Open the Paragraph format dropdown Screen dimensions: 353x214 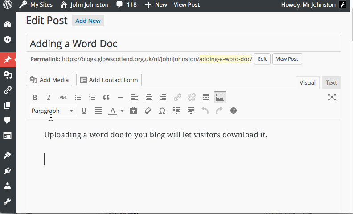(52, 111)
